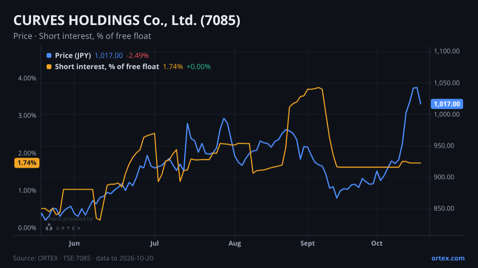
Task: Select the Aug x-axis label
Action: click(235, 243)
